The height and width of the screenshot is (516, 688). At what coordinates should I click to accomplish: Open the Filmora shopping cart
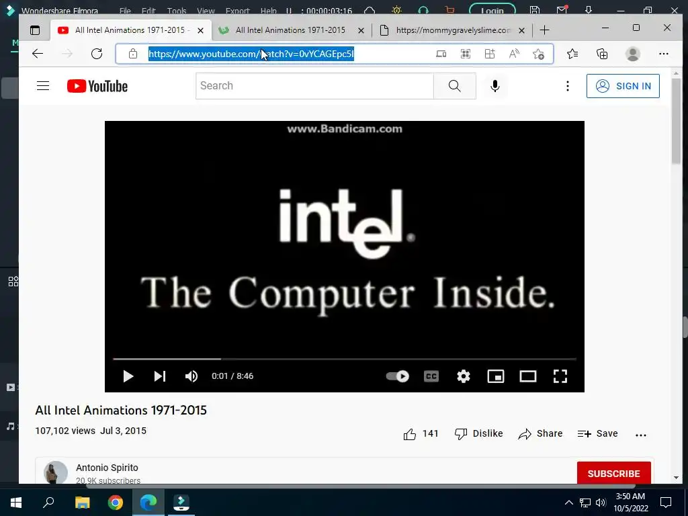pos(449,9)
